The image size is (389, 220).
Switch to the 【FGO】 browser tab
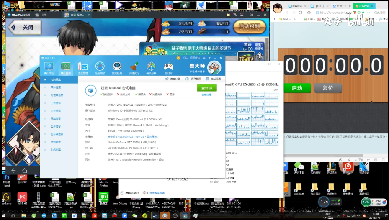tap(319, 6)
